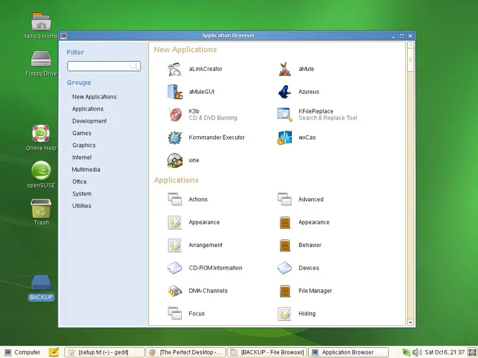Screen dimensions: 478x358
Task: Click the software updater tray icon
Action: 406,352
